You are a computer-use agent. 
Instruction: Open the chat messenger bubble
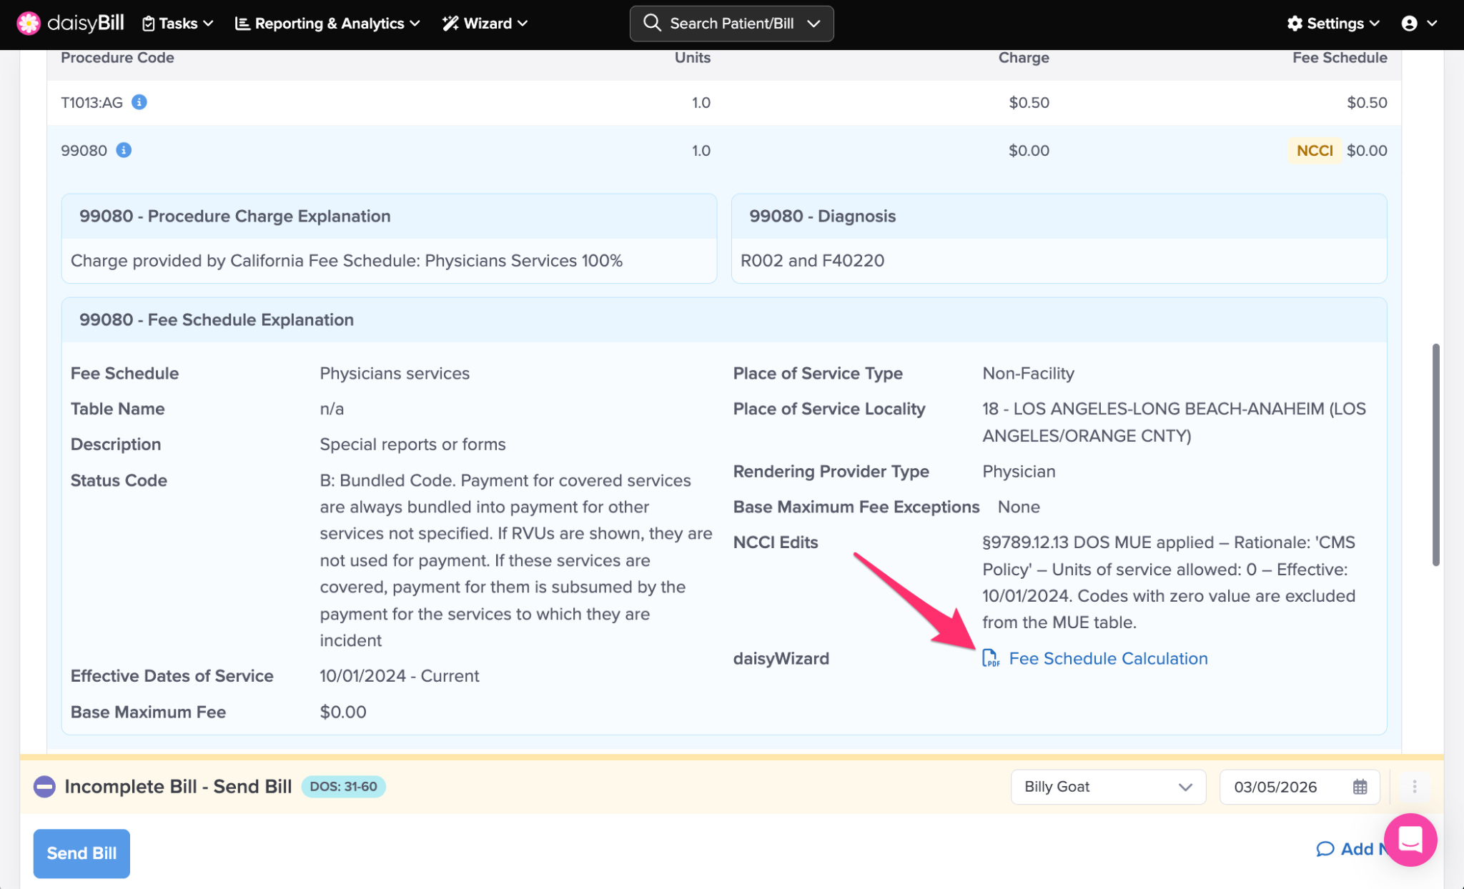pyautogui.click(x=1410, y=840)
